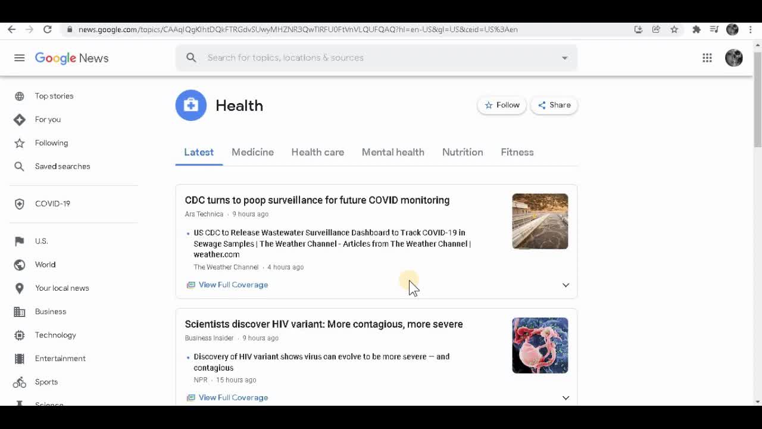
Task: View Full Coverage of HIV variant story
Action: pyautogui.click(x=227, y=397)
